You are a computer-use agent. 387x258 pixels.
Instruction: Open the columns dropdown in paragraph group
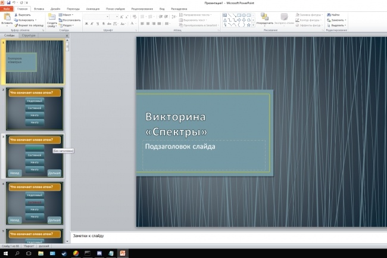[167, 24]
